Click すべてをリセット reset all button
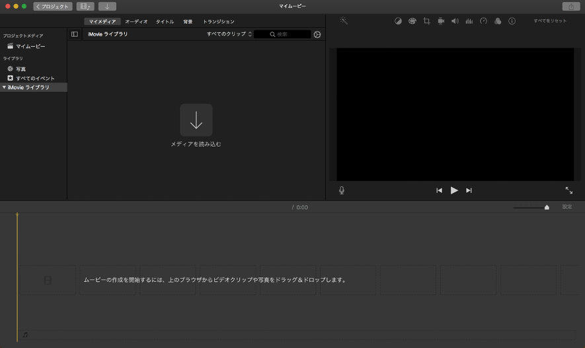This screenshot has height=348, width=585. (x=550, y=21)
